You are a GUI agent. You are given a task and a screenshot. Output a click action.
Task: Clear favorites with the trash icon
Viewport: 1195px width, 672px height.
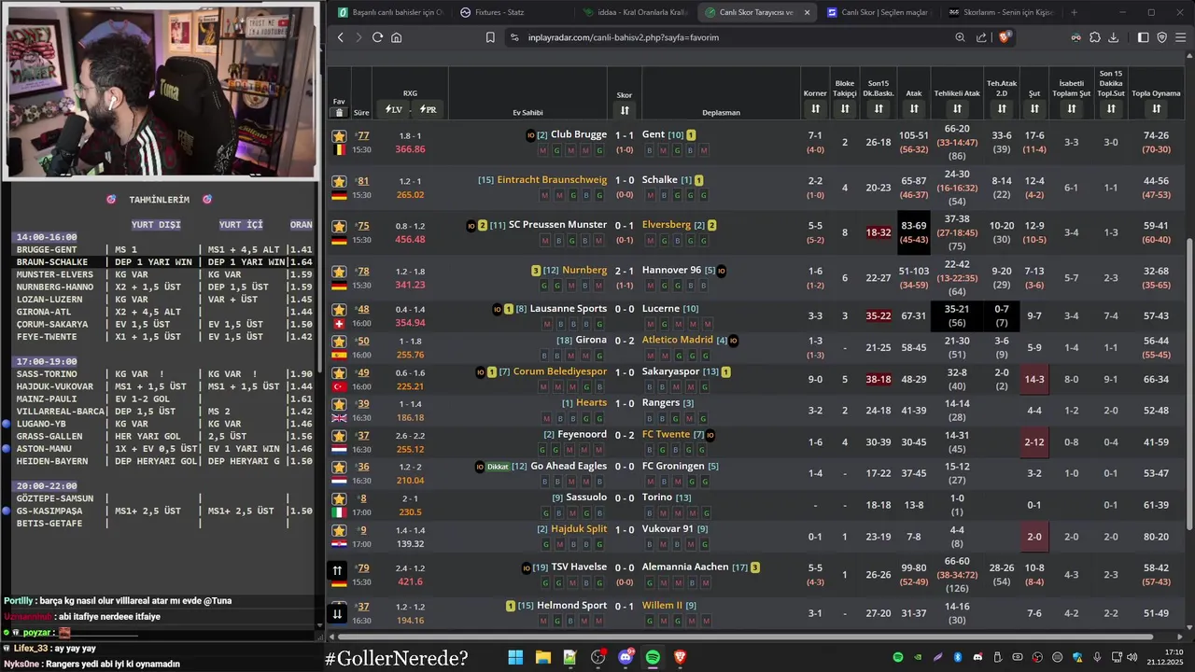point(339,112)
